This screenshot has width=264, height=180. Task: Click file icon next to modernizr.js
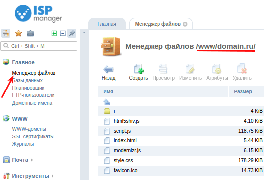[x=107, y=151]
